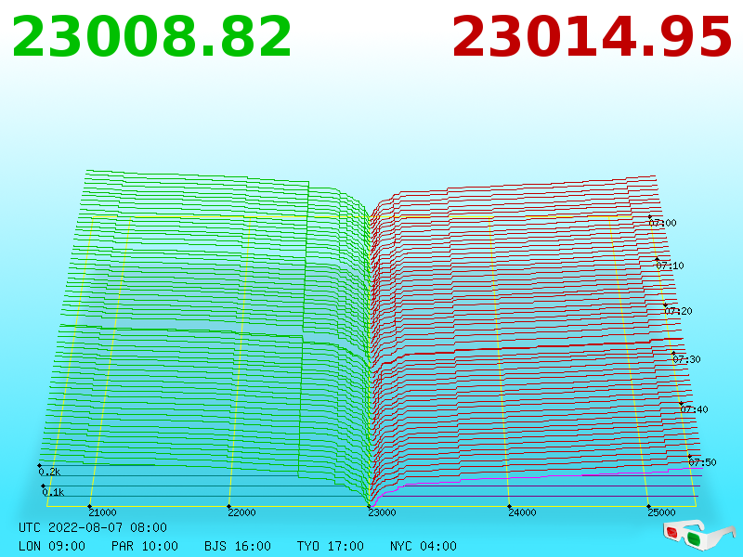Click the 25000 price axis label
Viewport: 743px width, 557px height.
661,512
